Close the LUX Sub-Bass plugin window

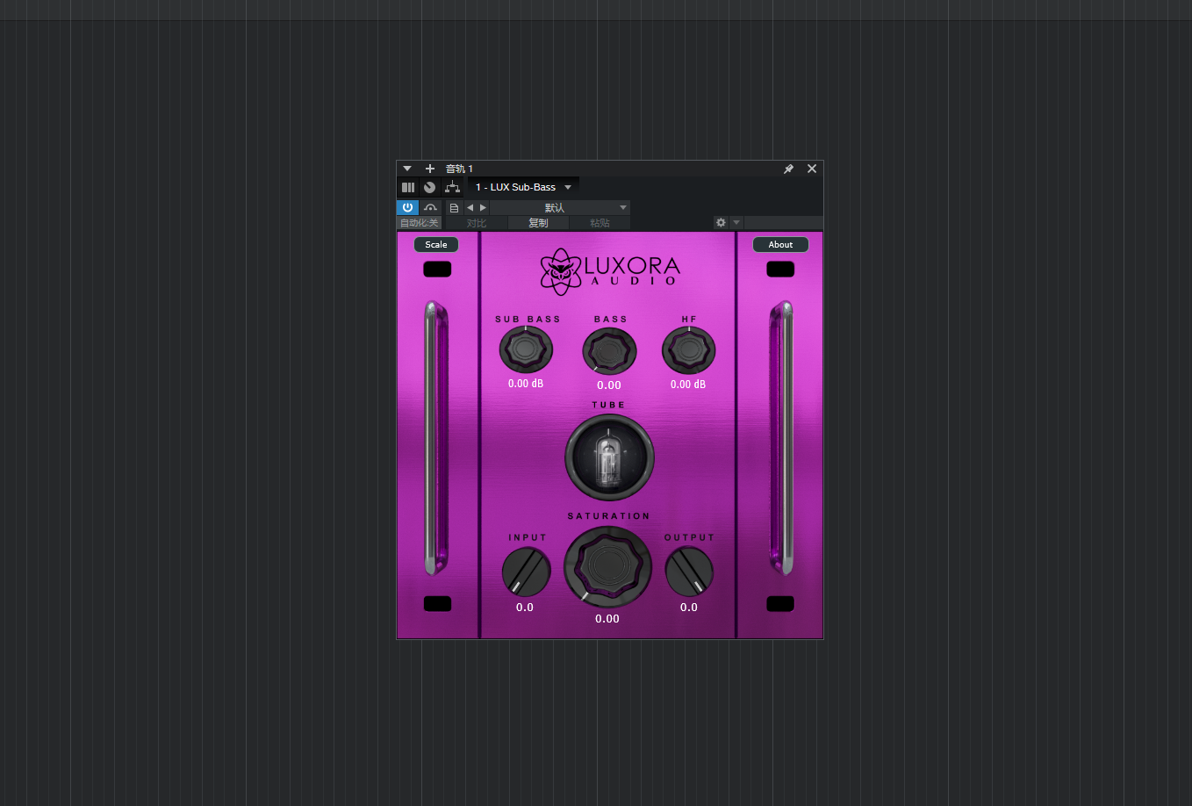[x=812, y=169]
